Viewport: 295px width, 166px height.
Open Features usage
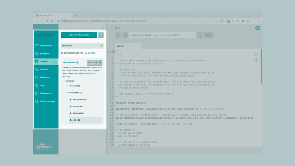[46, 101]
